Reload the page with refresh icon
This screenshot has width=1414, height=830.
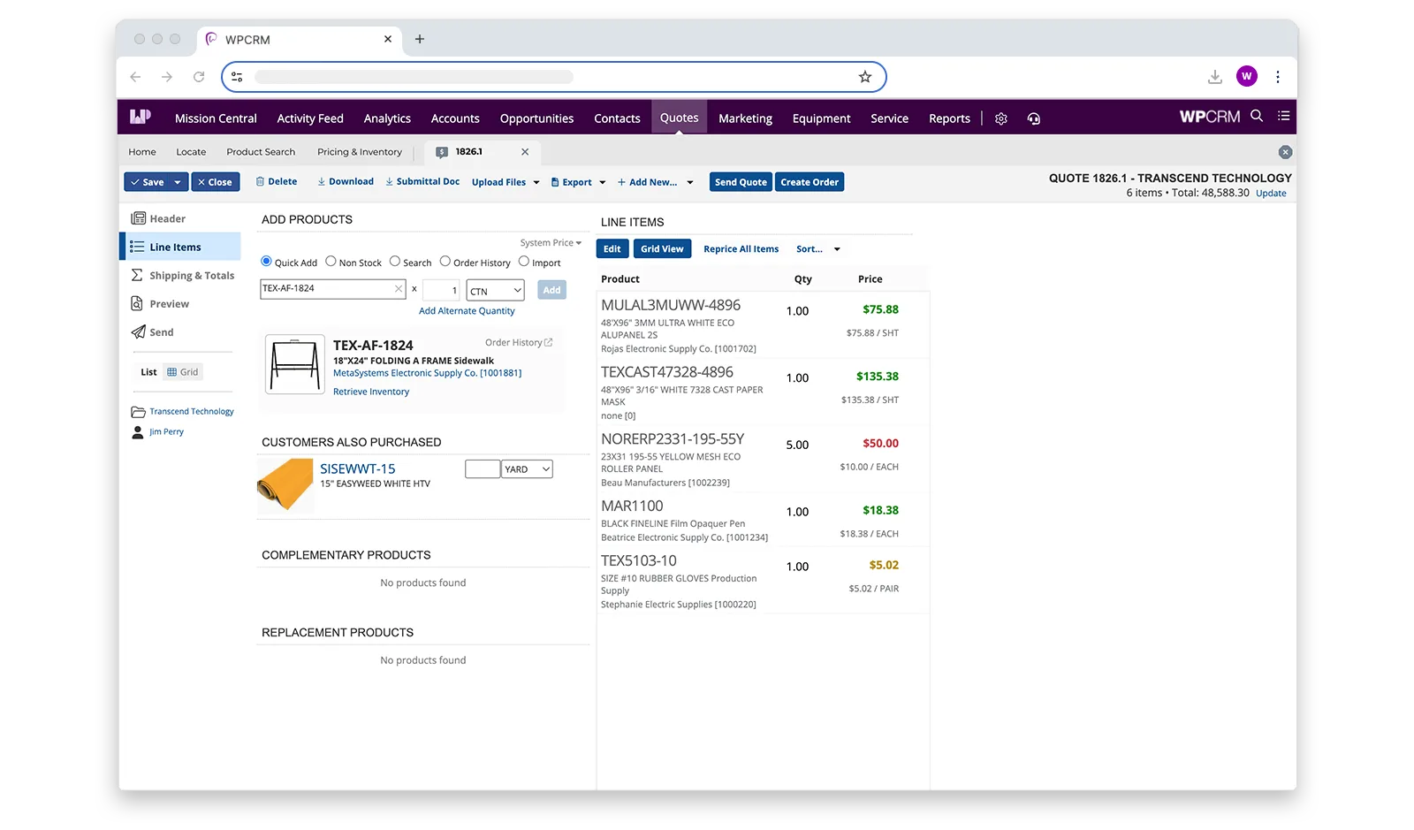click(199, 77)
